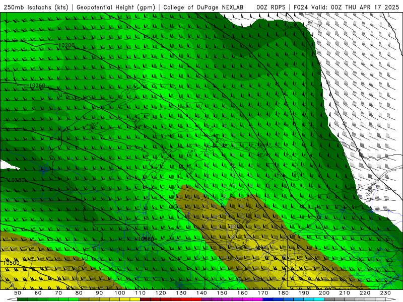Click the 10500 height contour label
The height and width of the screenshot is (302, 403).
pos(11,263)
